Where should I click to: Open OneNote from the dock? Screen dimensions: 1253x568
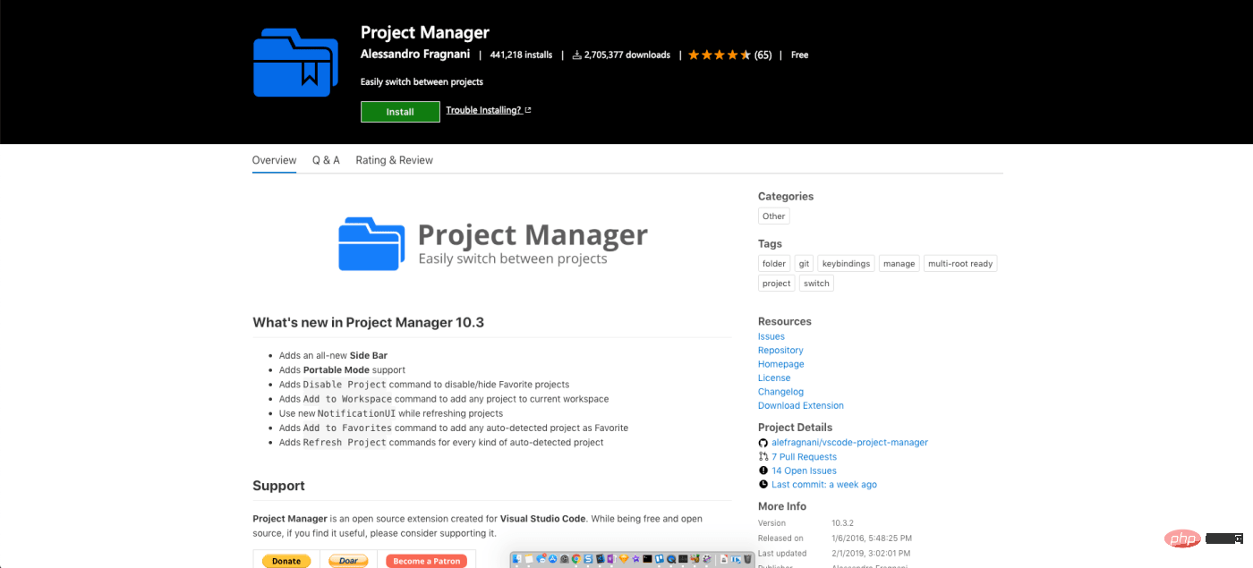(x=611, y=559)
